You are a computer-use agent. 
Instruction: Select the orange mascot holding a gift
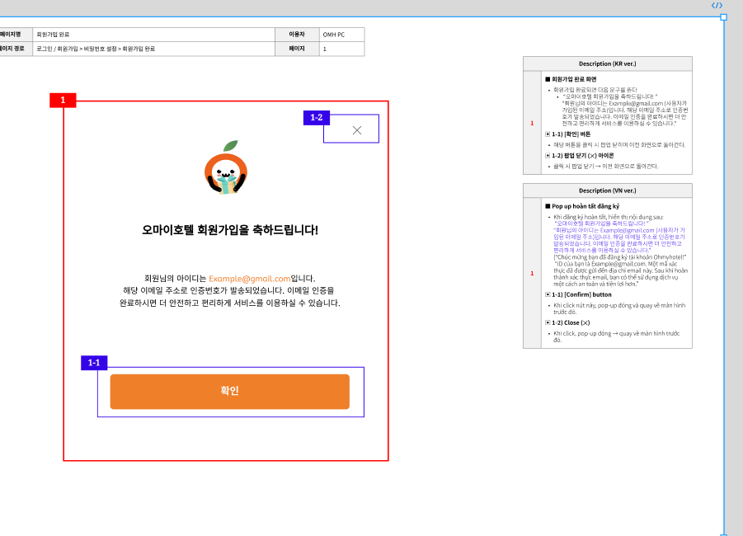226,167
